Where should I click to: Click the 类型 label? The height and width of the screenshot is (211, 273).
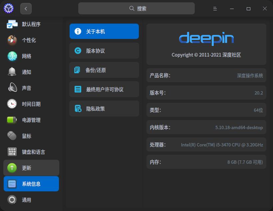(155, 110)
